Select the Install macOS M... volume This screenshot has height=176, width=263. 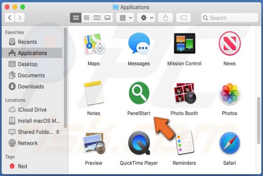[x=32, y=121]
